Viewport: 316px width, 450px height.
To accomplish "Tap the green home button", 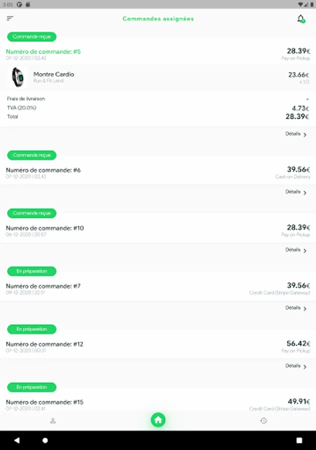I will 158,420.
